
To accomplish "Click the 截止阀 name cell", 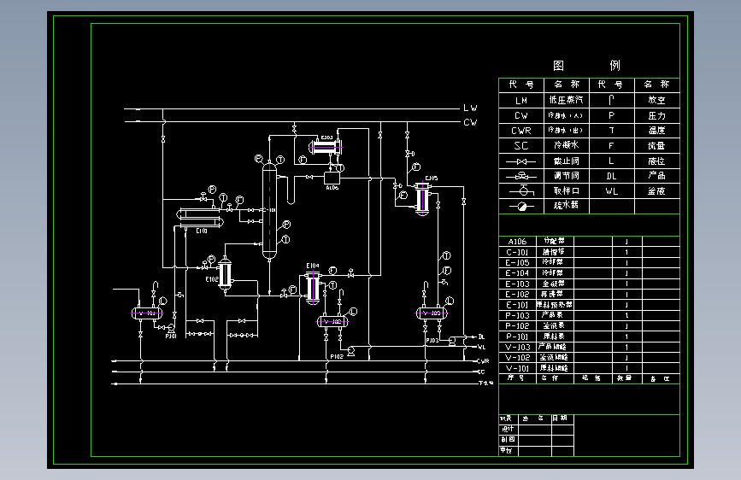I will click(x=566, y=161).
